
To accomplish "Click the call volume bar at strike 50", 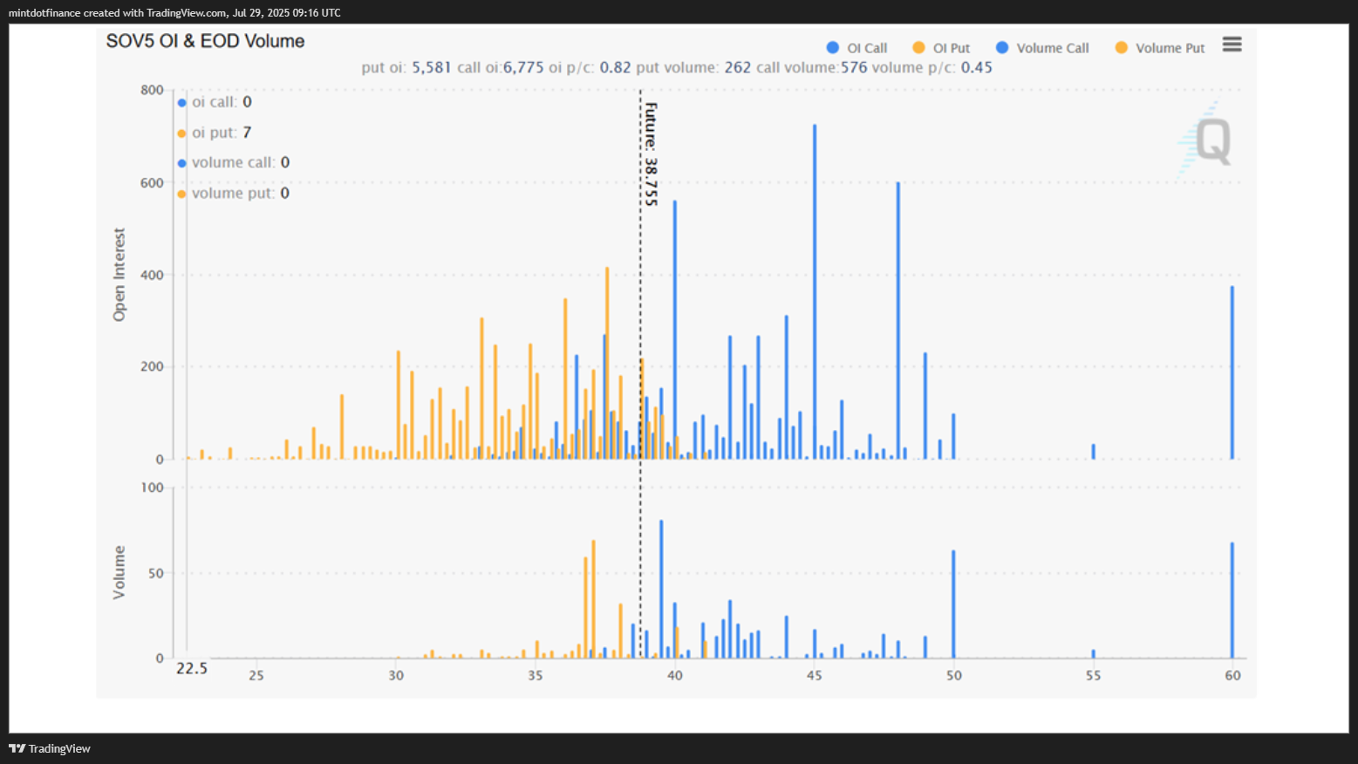I will point(953,604).
